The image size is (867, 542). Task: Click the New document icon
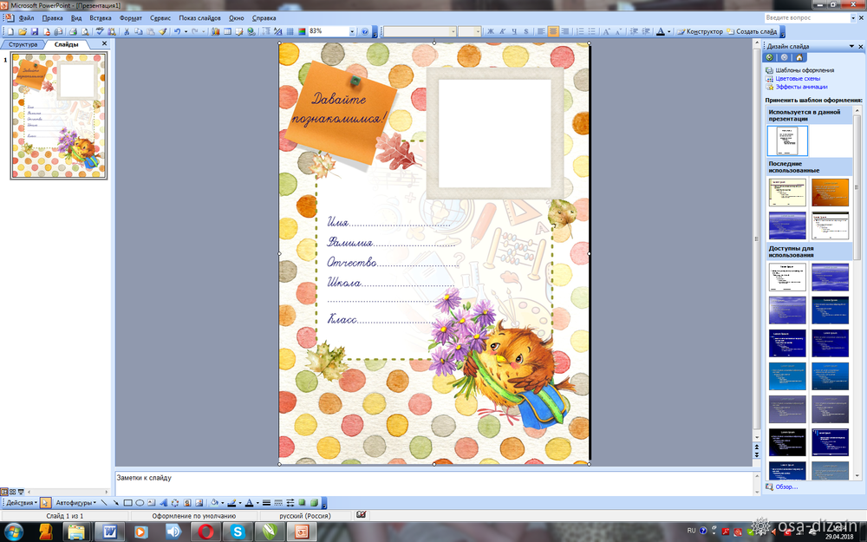[10, 31]
